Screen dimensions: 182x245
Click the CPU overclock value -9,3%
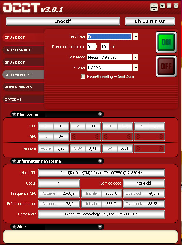click(154, 193)
